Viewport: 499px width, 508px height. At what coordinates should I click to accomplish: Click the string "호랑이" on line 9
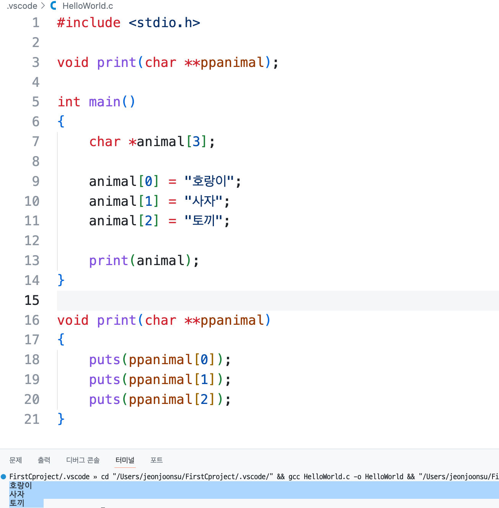click(209, 181)
